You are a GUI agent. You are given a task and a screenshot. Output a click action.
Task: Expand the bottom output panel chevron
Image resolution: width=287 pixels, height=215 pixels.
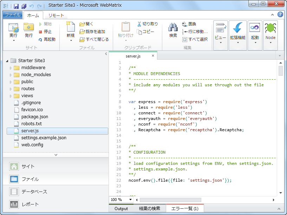click(279, 209)
